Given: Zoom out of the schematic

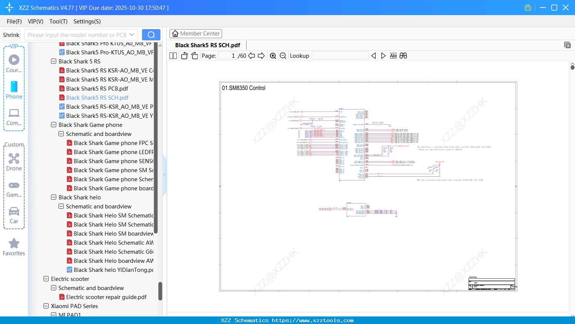Looking at the screenshot, I should click(283, 56).
